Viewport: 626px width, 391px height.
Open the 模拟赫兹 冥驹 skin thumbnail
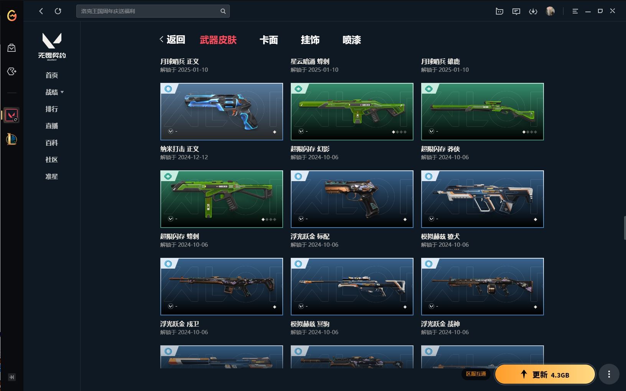tap(352, 287)
